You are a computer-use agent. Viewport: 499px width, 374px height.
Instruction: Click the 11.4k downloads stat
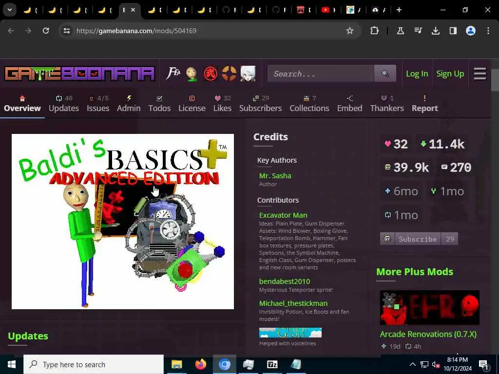click(442, 144)
